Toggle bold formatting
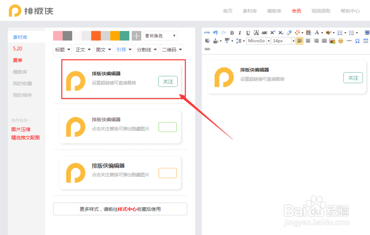The width and height of the screenshot is (370, 235). pos(232,33)
